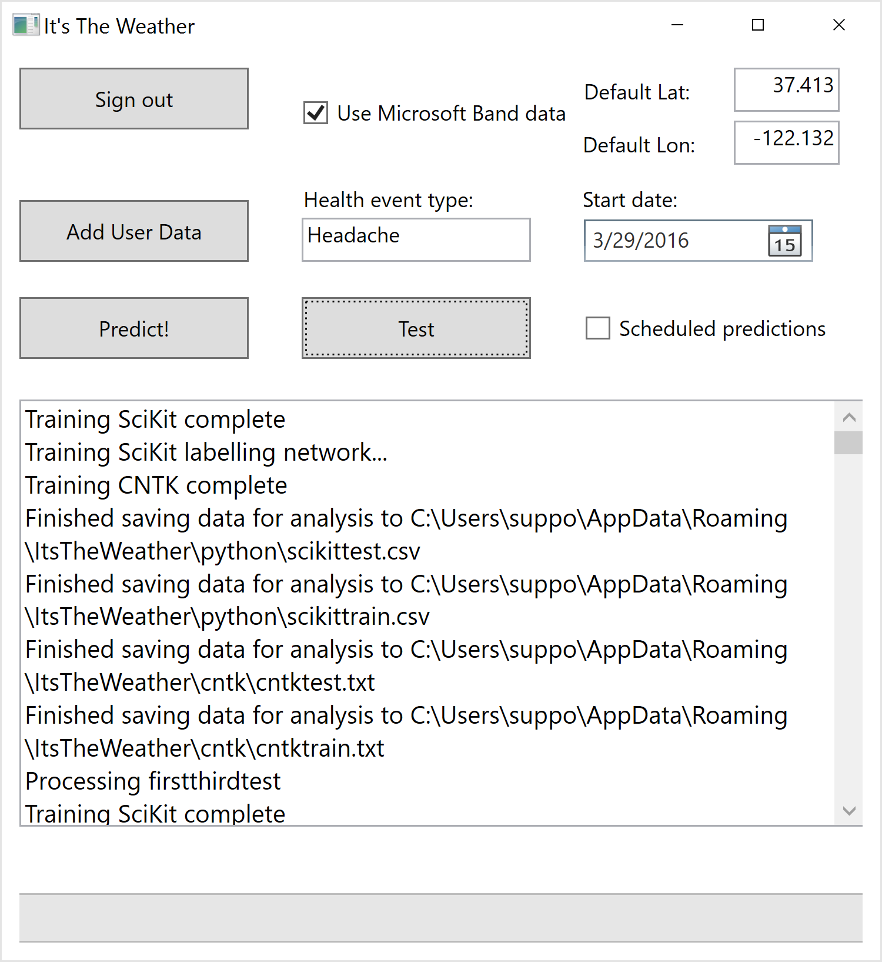Close the It's The Weather window
The width and height of the screenshot is (882, 962).
(x=838, y=25)
